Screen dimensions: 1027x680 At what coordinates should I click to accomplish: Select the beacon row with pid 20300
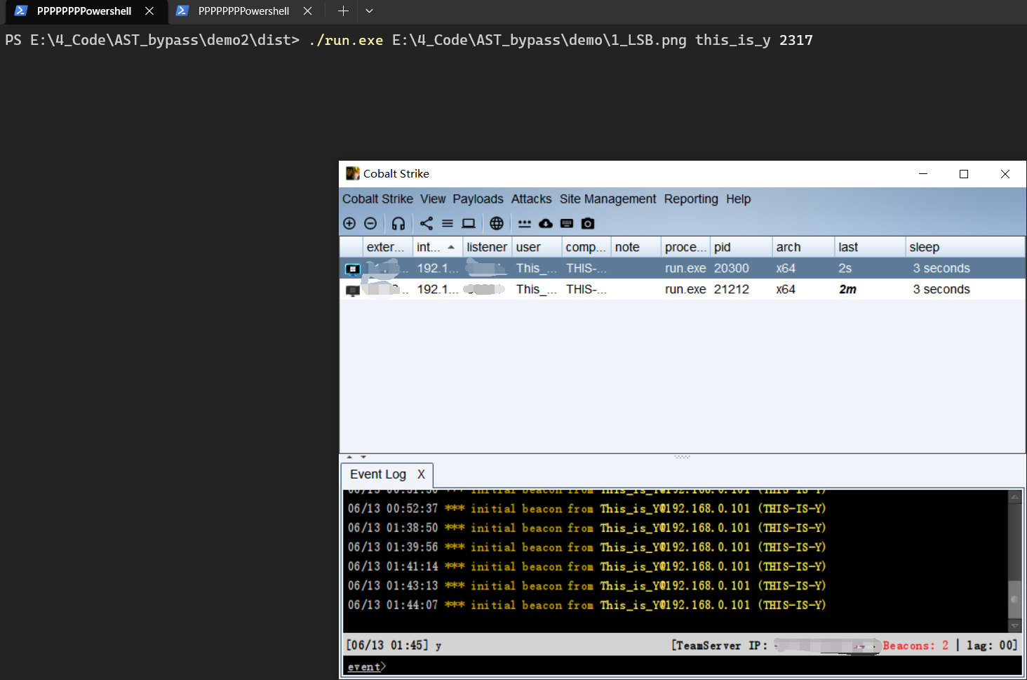(x=682, y=268)
